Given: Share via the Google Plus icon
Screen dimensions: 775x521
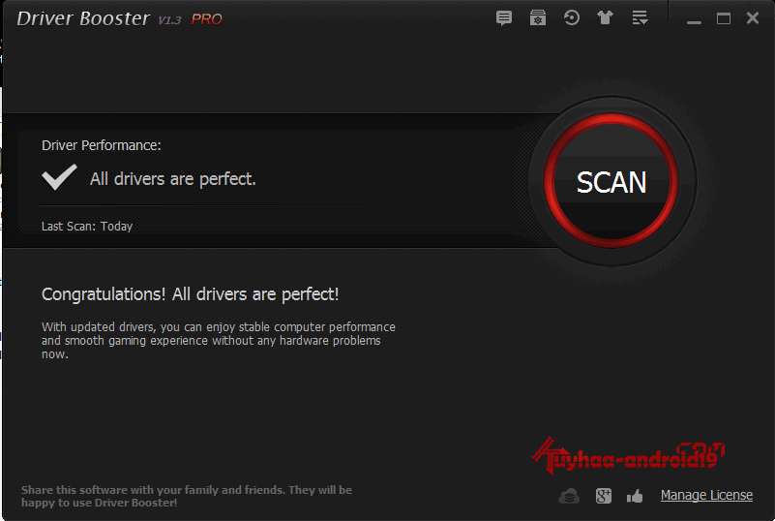Looking at the screenshot, I should click(x=603, y=496).
